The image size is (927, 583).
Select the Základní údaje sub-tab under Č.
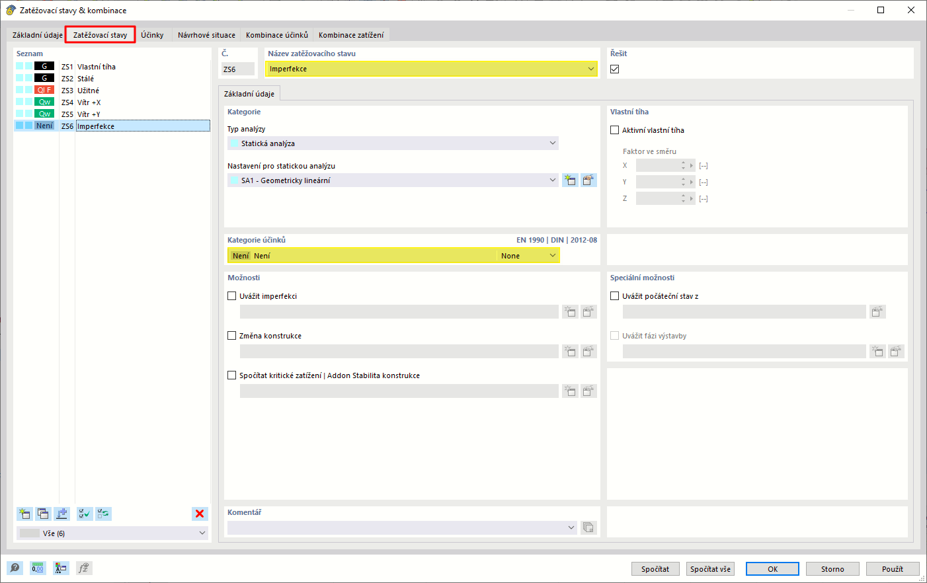click(249, 94)
